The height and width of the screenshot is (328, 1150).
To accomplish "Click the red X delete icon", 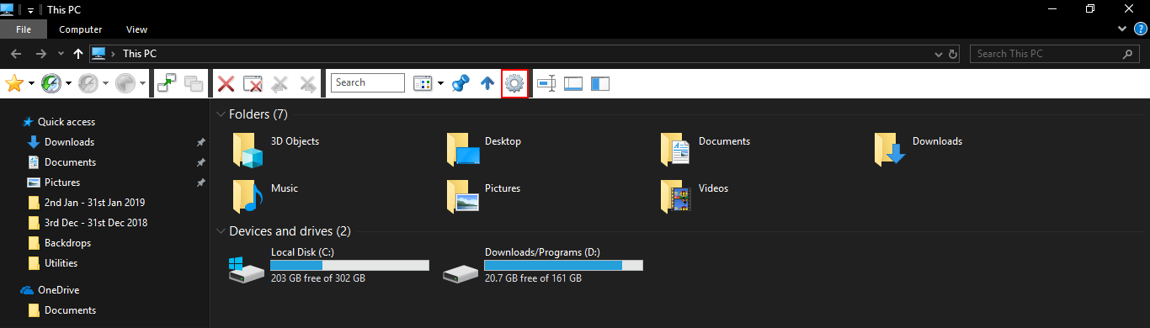I will (x=226, y=83).
